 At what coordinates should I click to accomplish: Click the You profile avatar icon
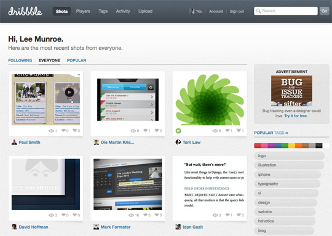click(192, 11)
